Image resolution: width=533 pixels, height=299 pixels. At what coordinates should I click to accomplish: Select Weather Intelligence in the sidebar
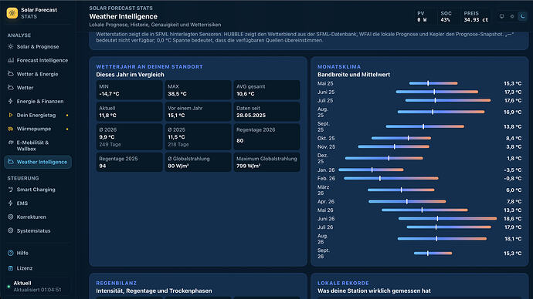tap(38, 162)
